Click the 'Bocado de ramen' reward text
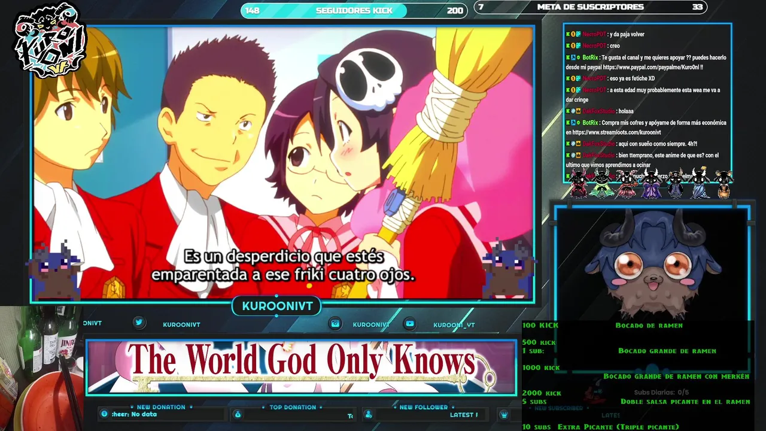Image resolution: width=766 pixels, height=431 pixels. 649,325
